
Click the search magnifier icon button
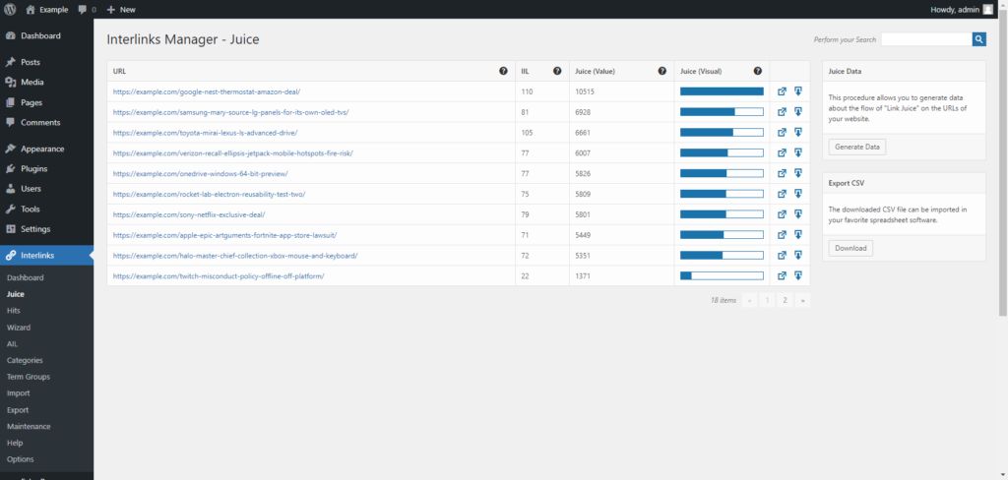tap(979, 39)
